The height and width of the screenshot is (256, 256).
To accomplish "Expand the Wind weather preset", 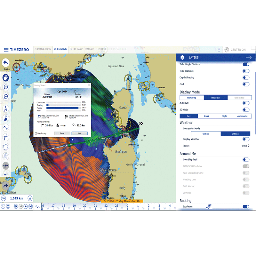I will coord(246,146).
